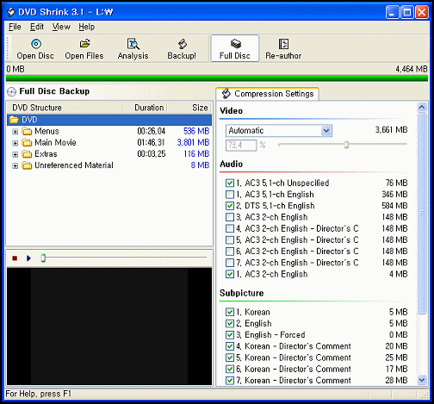Select the Compression Settings tab

(268, 94)
